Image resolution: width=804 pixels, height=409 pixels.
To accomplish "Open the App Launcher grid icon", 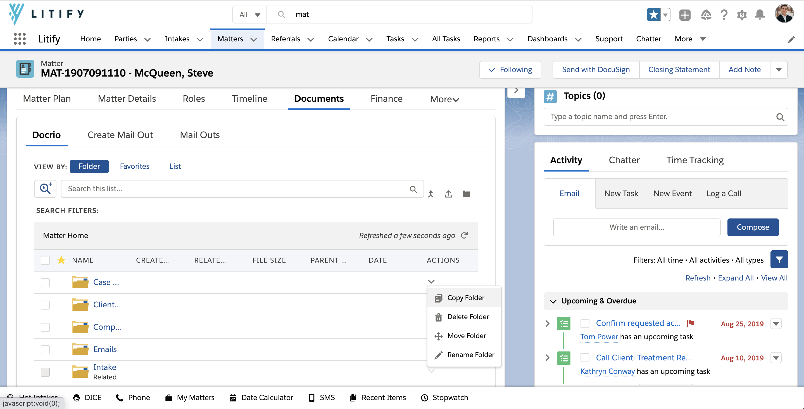I will coord(20,39).
